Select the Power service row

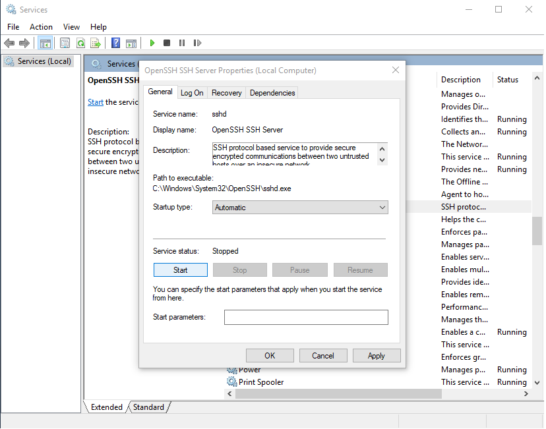click(x=378, y=370)
